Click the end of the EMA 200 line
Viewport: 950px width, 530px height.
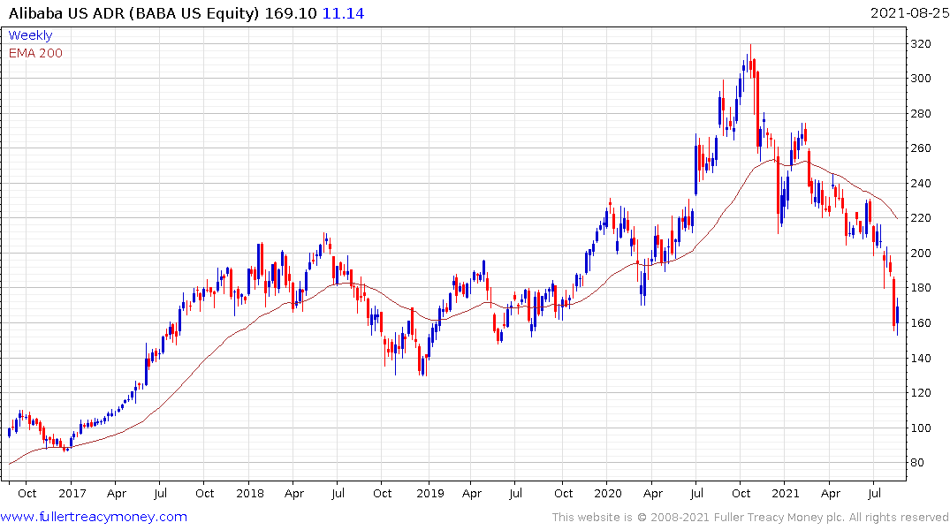[897, 218]
